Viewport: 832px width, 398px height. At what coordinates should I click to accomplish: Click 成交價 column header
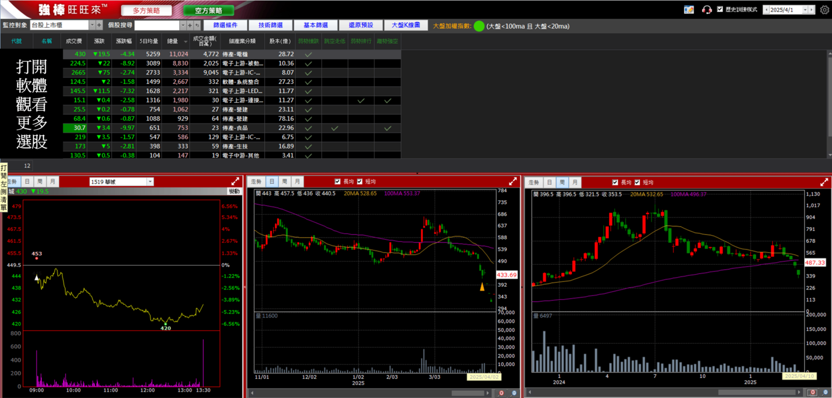(74, 41)
